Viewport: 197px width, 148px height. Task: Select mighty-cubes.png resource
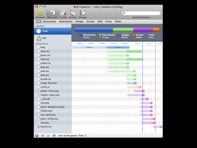(x=53, y=95)
